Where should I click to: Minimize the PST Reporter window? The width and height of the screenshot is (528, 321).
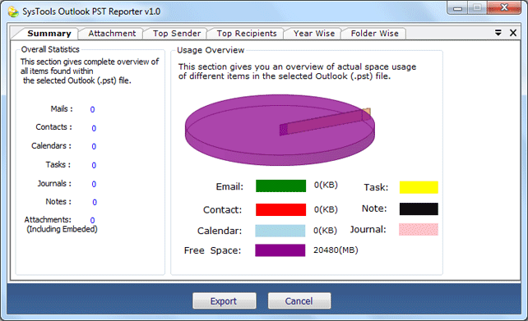pyautogui.click(x=457, y=8)
